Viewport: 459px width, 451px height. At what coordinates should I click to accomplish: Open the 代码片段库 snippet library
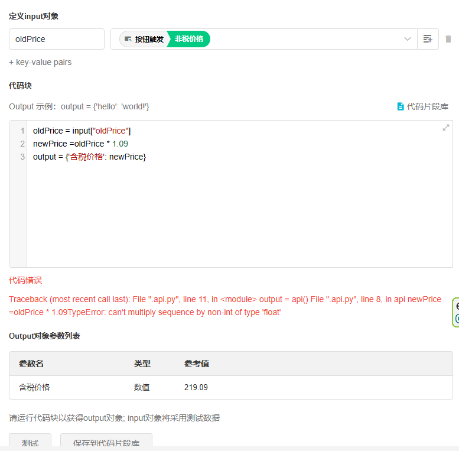(423, 106)
